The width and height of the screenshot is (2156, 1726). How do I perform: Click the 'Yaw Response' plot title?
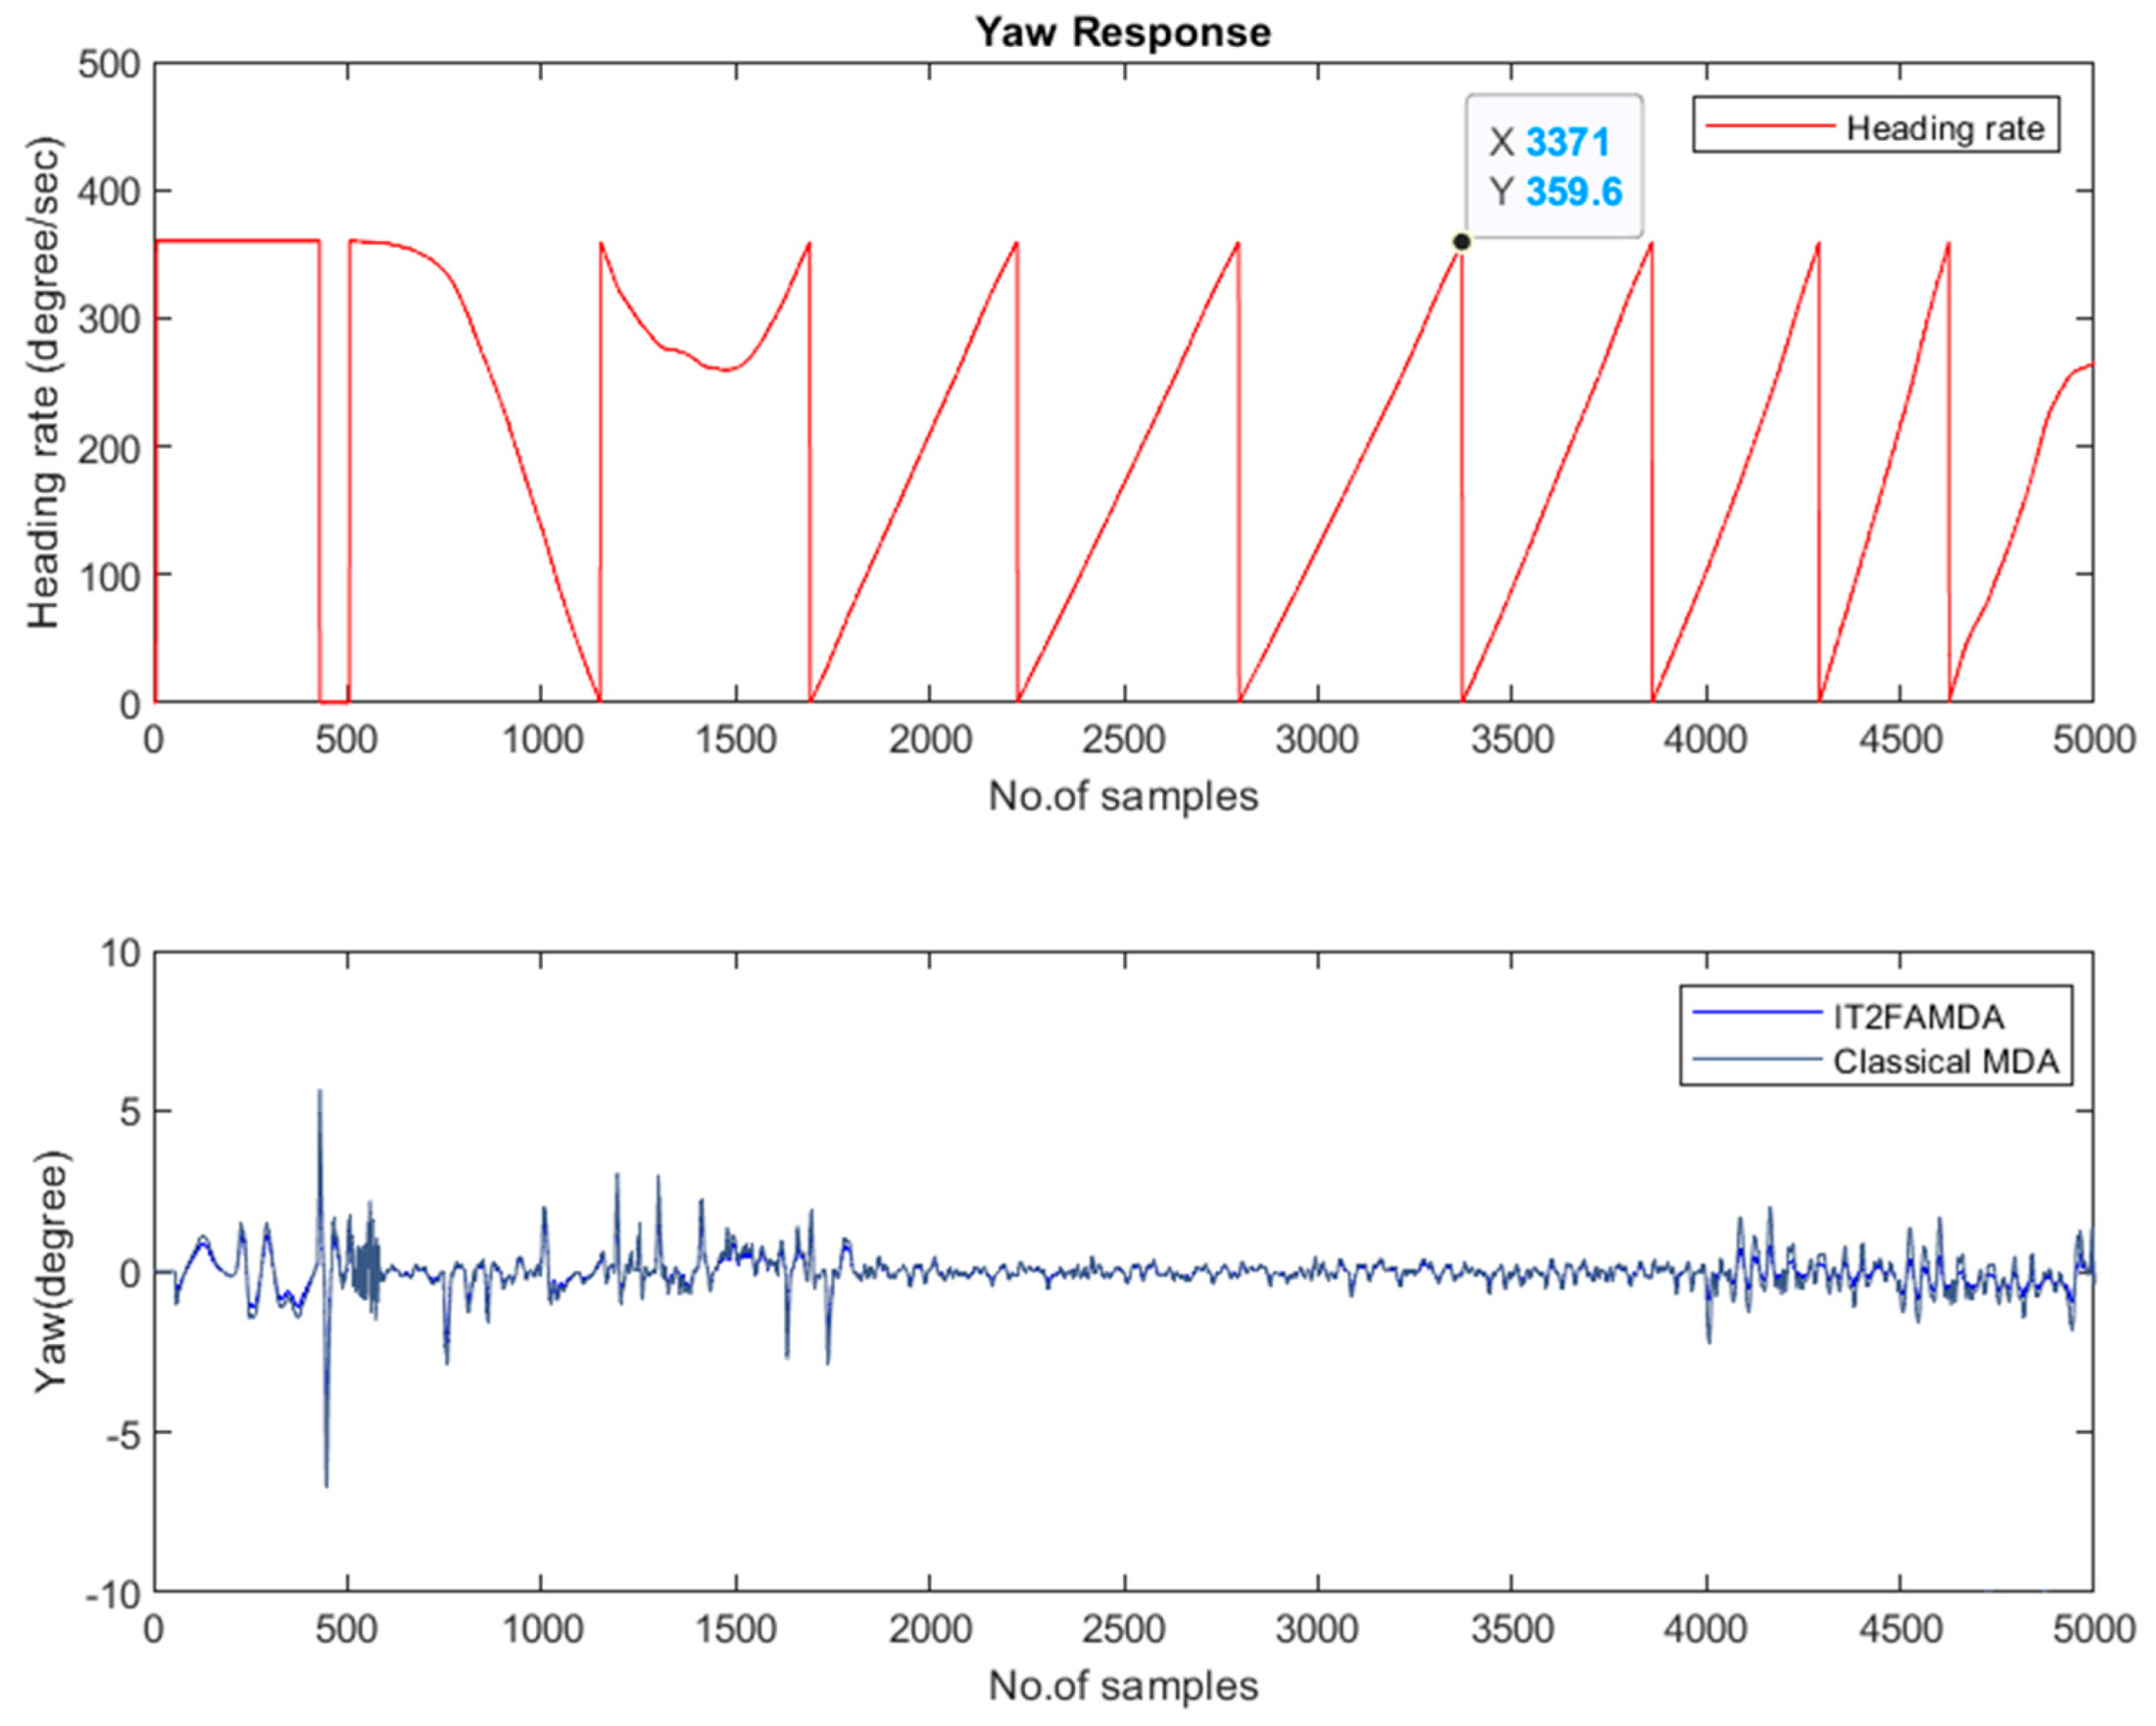(1123, 32)
